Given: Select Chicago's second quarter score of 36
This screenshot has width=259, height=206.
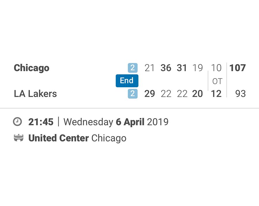Looking at the screenshot, I should pyautogui.click(x=166, y=68).
